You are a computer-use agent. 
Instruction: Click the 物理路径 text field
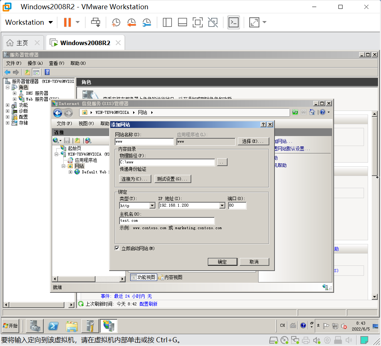click(x=167, y=162)
